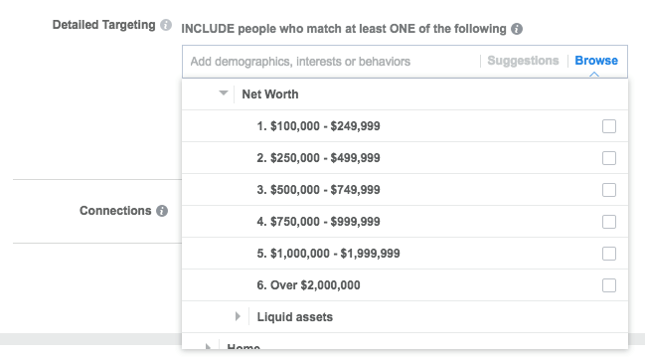
Task: Click info icon beside Detailed Targeting
Action: pyautogui.click(x=166, y=25)
